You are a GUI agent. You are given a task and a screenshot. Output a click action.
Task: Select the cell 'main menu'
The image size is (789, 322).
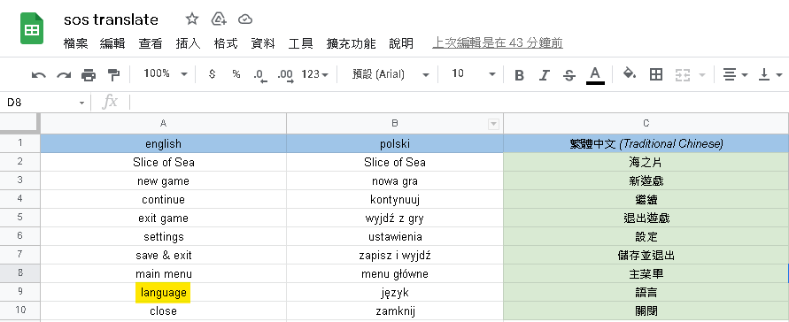(163, 273)
